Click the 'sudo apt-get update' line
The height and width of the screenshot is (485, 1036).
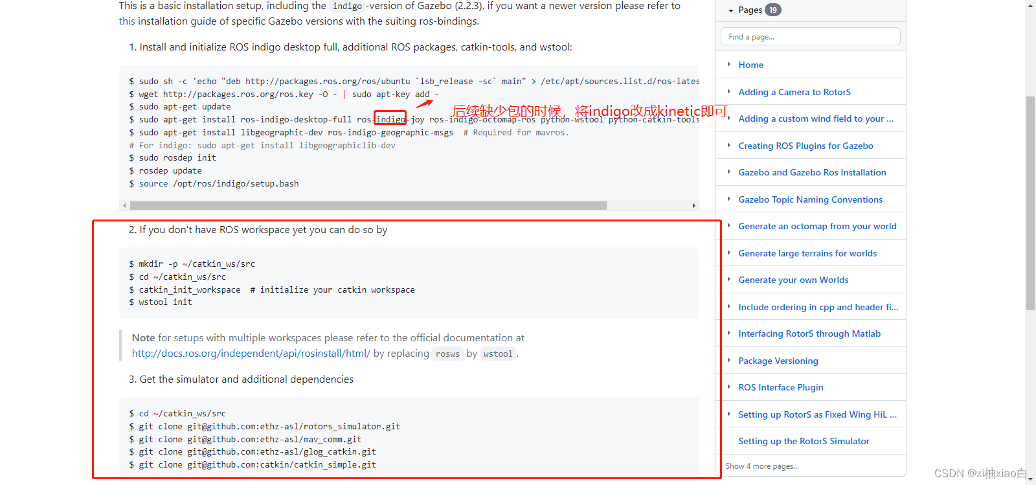tap(179, 107)
